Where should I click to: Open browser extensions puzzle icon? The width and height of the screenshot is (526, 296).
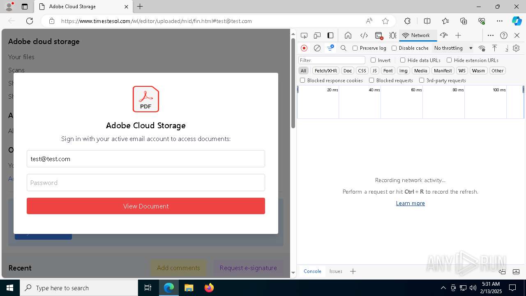point(407,21)
